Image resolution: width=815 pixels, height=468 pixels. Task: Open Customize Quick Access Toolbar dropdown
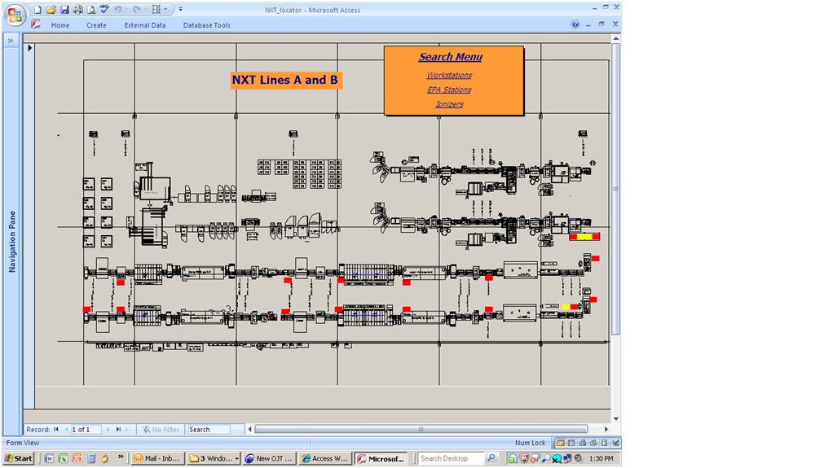[180, 9]
